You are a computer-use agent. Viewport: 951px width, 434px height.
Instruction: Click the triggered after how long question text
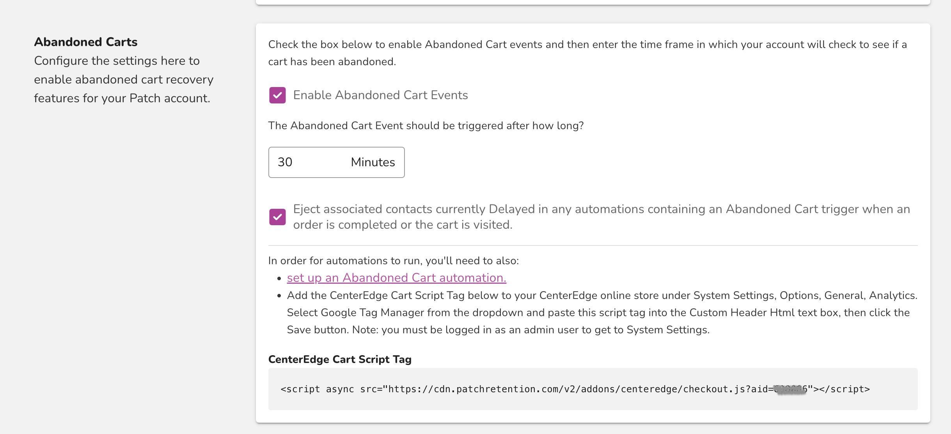426,126
